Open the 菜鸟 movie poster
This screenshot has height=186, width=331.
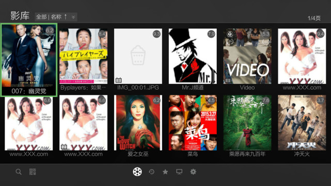193,123
